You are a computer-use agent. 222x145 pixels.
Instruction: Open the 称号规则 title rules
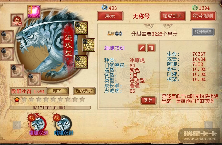pos(203,16)
